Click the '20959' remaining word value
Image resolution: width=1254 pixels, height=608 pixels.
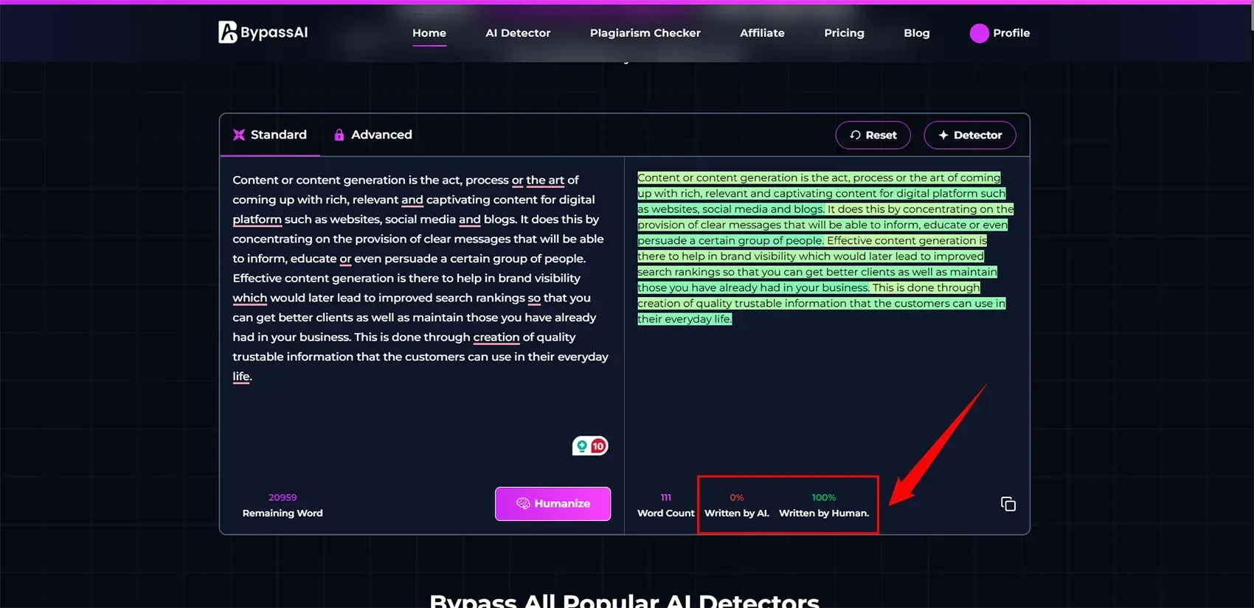[x=283, y=497]
